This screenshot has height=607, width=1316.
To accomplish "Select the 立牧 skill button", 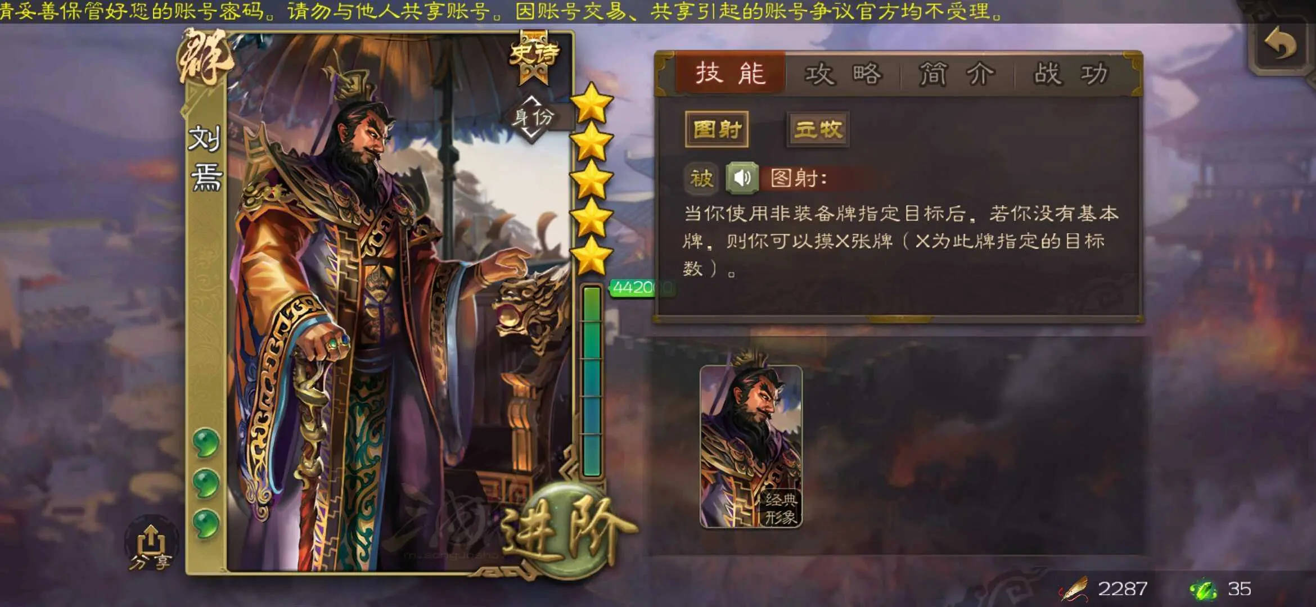I will click(x=818, y=129).
